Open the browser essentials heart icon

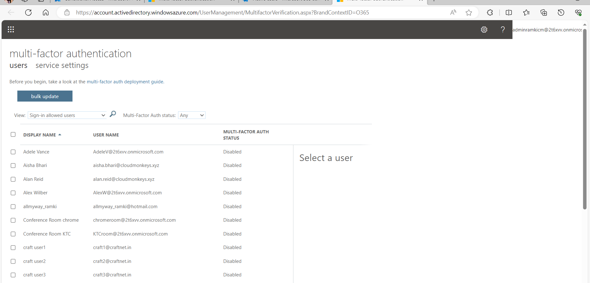tap(578, 13)
